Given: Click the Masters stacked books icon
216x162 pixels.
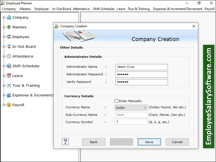Looking at the screenshot, I should (9, 27).
